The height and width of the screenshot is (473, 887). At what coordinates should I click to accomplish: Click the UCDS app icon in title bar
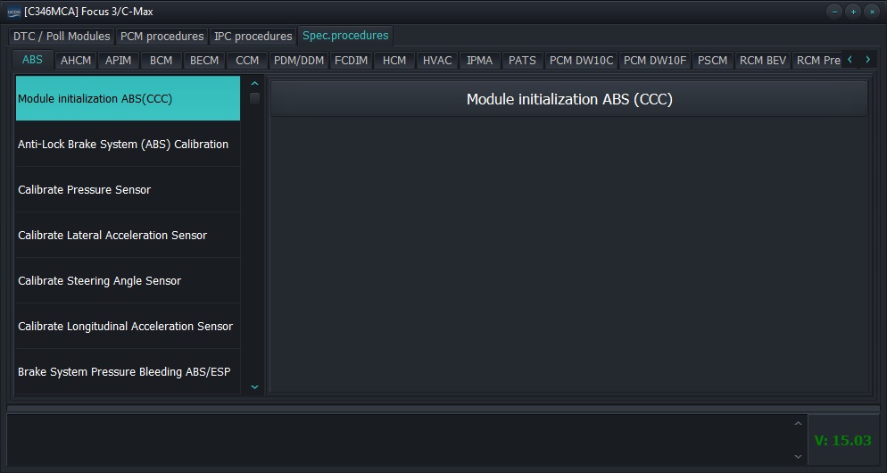[12, 12]
